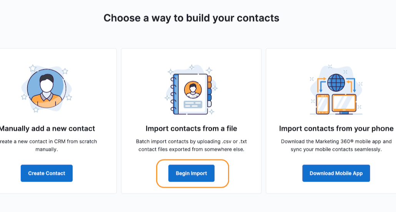Click the Marketing 360 mobile app description text
Image resolution: width=396 pixels, height=212 pixels.
pyautogui.click(x=336, y=145)
